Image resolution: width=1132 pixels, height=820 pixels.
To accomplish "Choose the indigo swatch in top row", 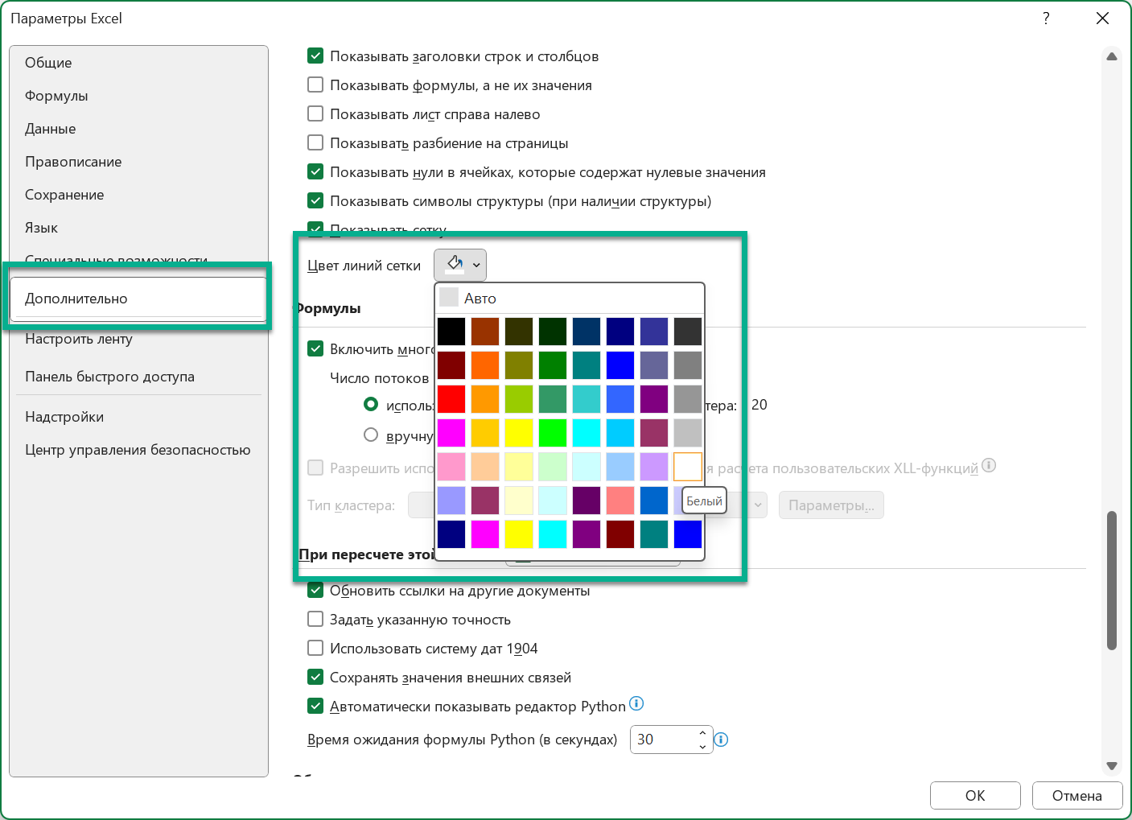I will [654, 332].
